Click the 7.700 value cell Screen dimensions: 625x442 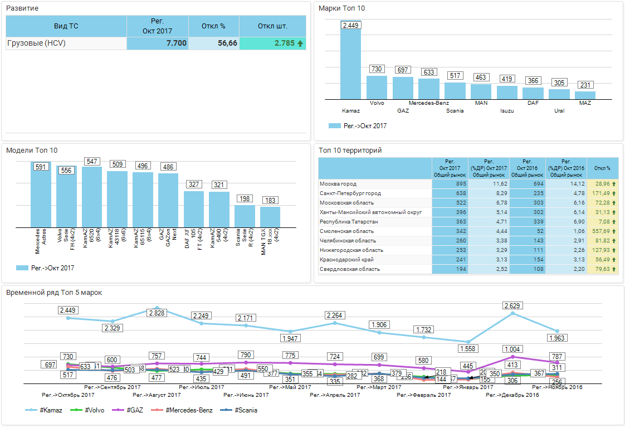pyautogui.click(x=158, y=43)
